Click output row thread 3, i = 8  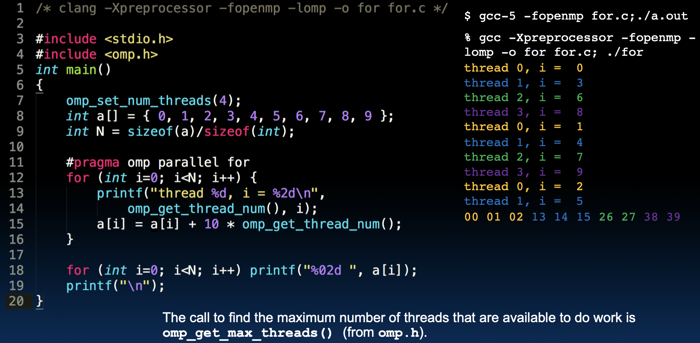[x=524, y=112]
